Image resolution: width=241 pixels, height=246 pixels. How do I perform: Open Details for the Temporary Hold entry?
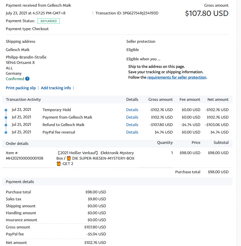[x=132, y=110]
